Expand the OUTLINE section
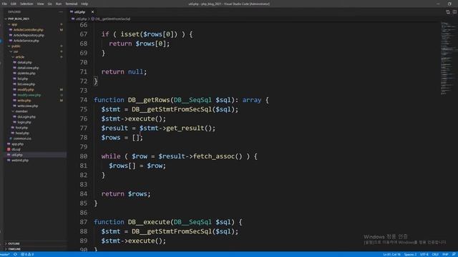 pyautogui.click(x=14, y=243)
